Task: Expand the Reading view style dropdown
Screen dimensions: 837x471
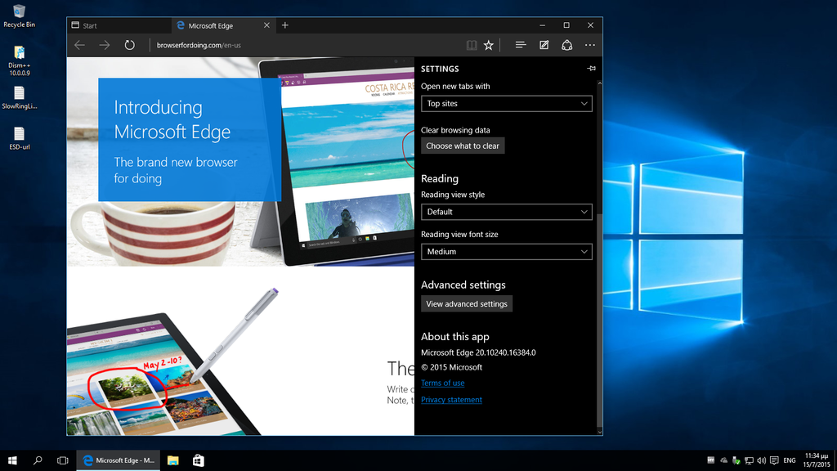Action: click(506, 212)
